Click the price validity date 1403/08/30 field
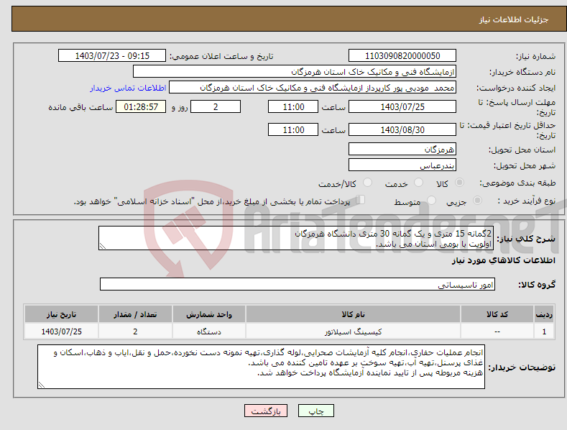The width and height of the screenshot is (567, 430). tap(402, 129)
